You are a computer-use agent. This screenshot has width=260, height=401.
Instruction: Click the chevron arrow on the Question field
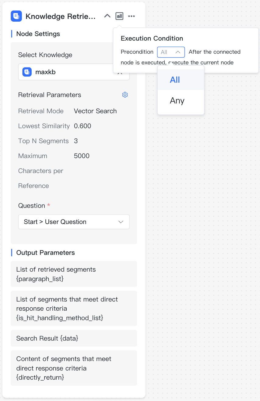tap(121, 222)
